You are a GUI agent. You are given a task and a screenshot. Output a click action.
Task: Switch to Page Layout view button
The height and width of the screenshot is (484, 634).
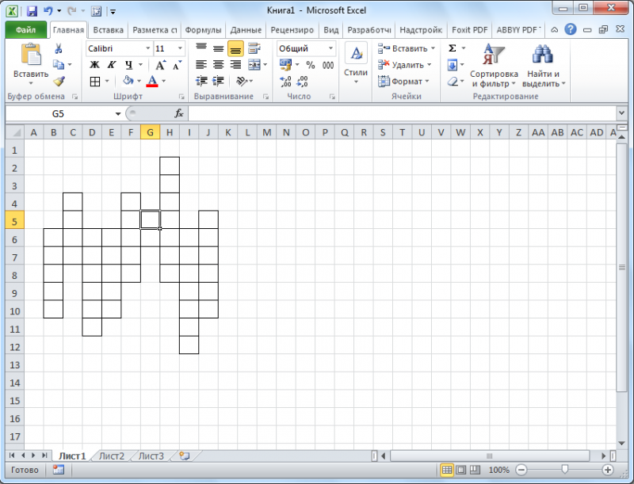tap(461, 470)
